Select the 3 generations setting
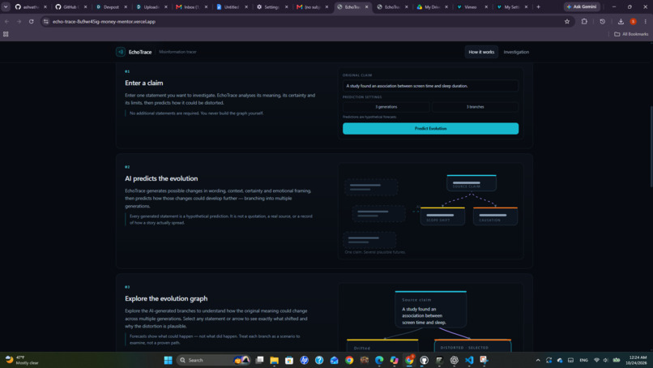 pos(386,107)
